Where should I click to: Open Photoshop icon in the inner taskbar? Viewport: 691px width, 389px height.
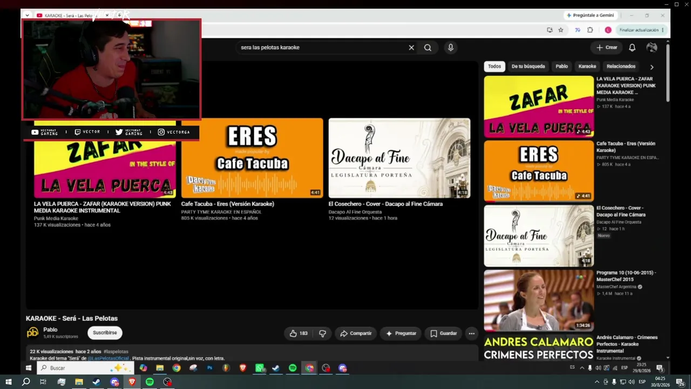tap(209, 368)
